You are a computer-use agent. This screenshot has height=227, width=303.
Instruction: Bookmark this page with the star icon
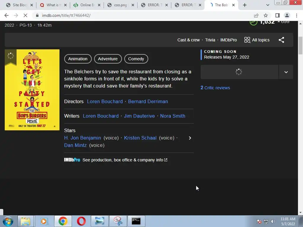pyautogui.click(x=266, y=15)
